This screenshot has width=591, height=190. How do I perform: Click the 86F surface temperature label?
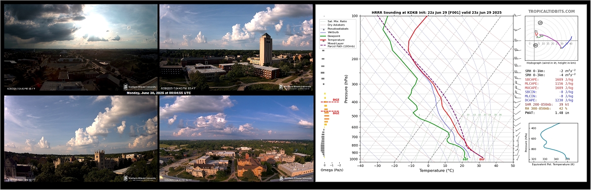(482, 159)
